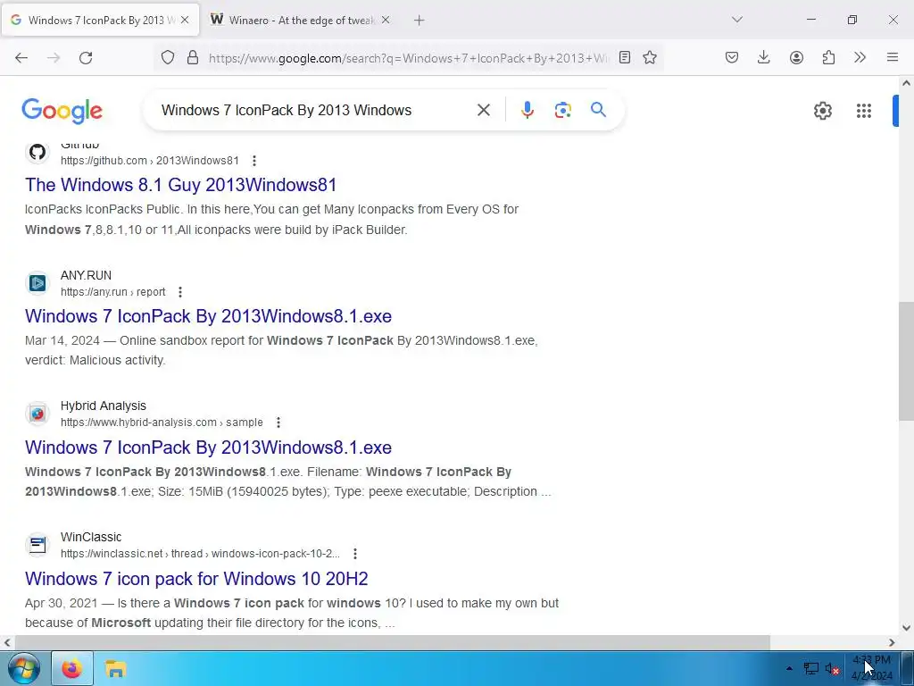
Task: List all open tabs dropdown
Action: (736, 20)
